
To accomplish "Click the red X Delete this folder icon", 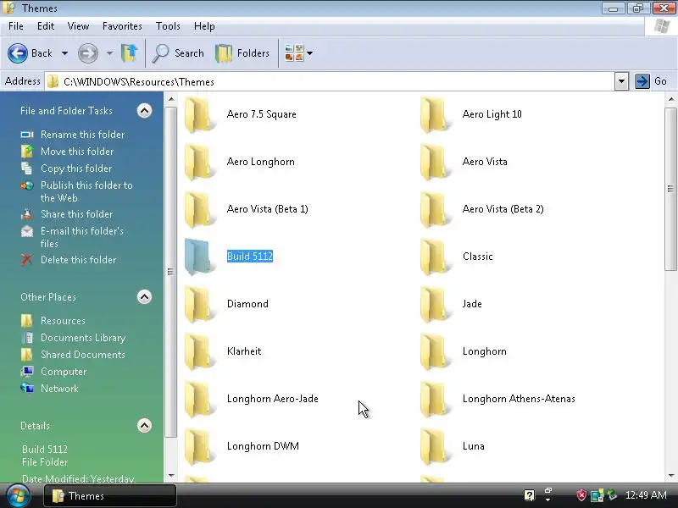I will (x=27, y=260).
